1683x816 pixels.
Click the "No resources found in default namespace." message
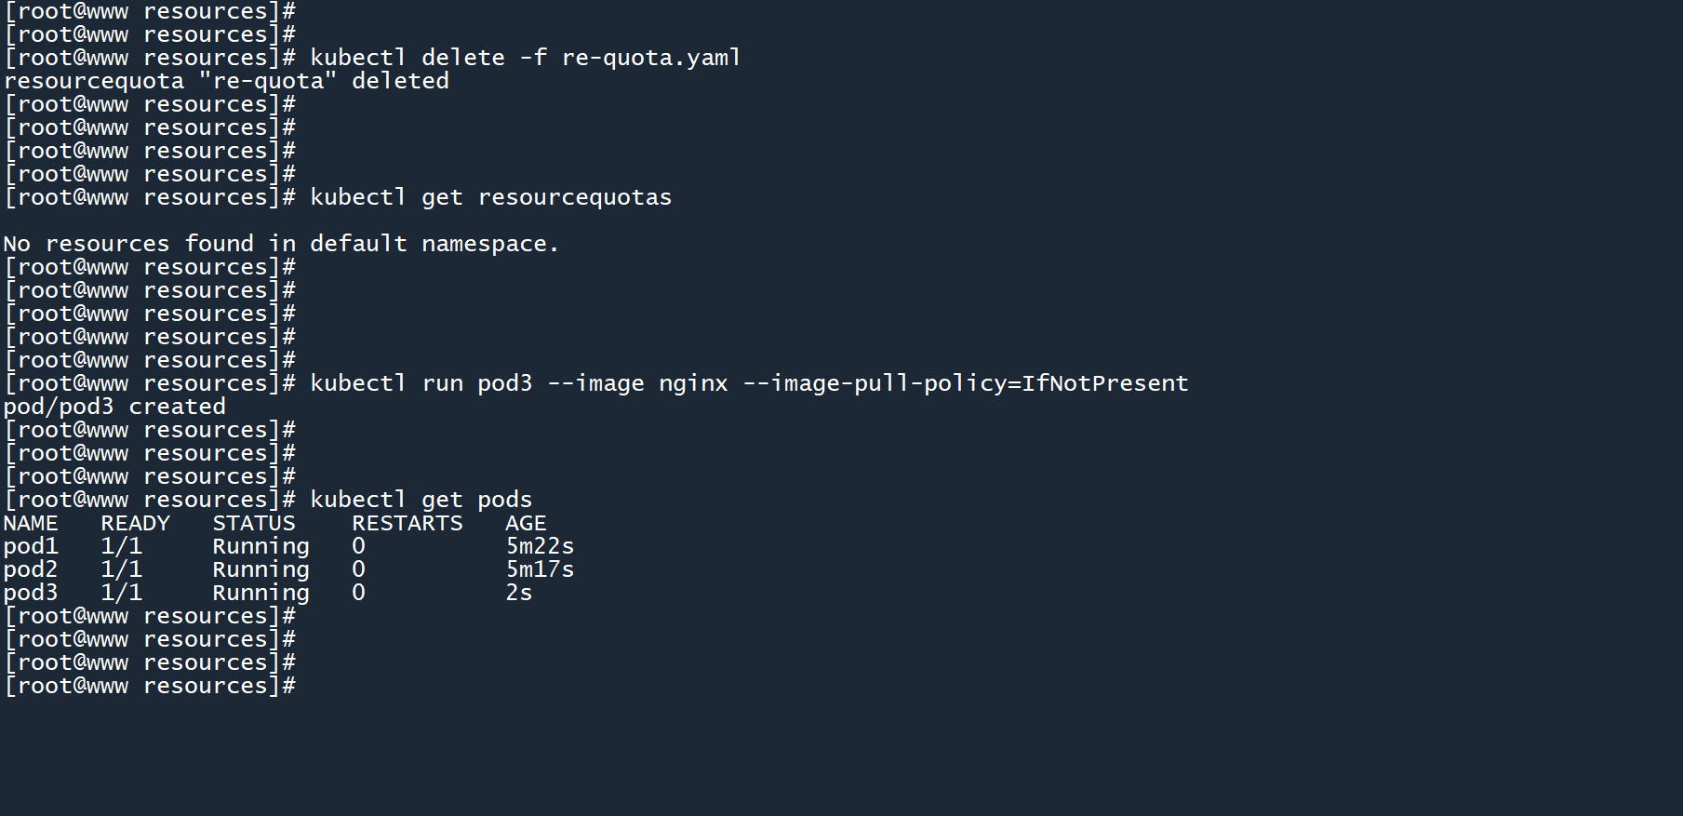[x=280, y=244]
